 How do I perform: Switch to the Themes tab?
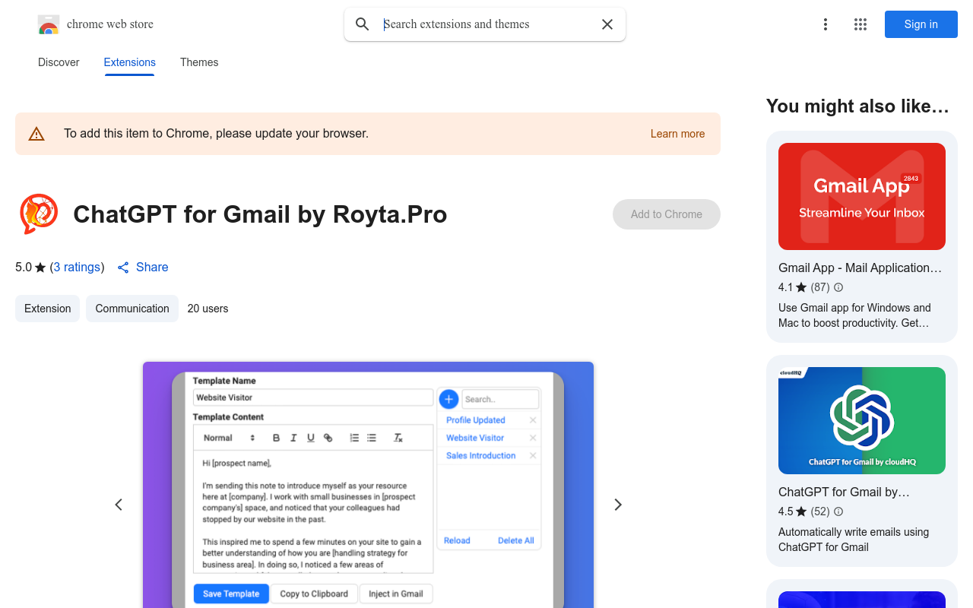click(x=199, y=62)
